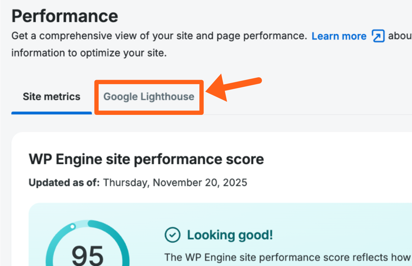Image resolution: width=412 pixels, height=266 pixels.
Task: Click the Updated as of label
Action: click(64, 183)
